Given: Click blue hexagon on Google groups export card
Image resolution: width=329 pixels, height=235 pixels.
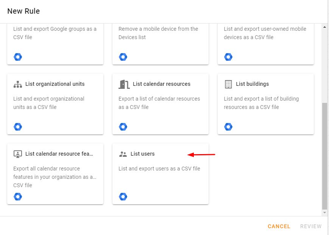Looking at the screenshot, I should pyautogui.click(x=18, y=57).
